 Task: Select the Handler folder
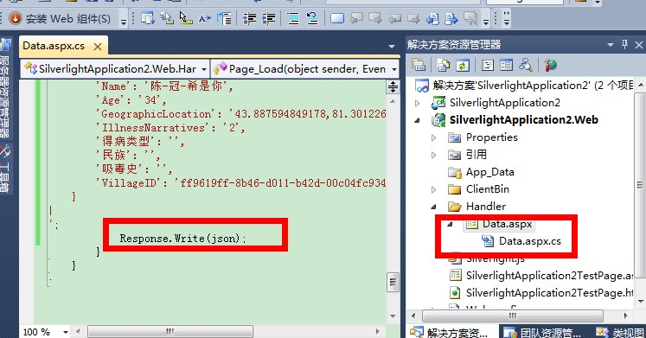coord(486,207)
